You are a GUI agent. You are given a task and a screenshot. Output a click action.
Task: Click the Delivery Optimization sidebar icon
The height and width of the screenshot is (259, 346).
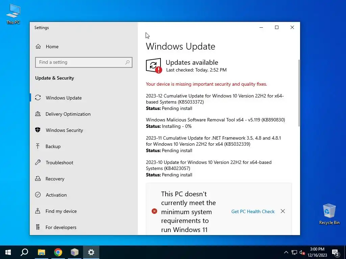click(x=38, y=114)
